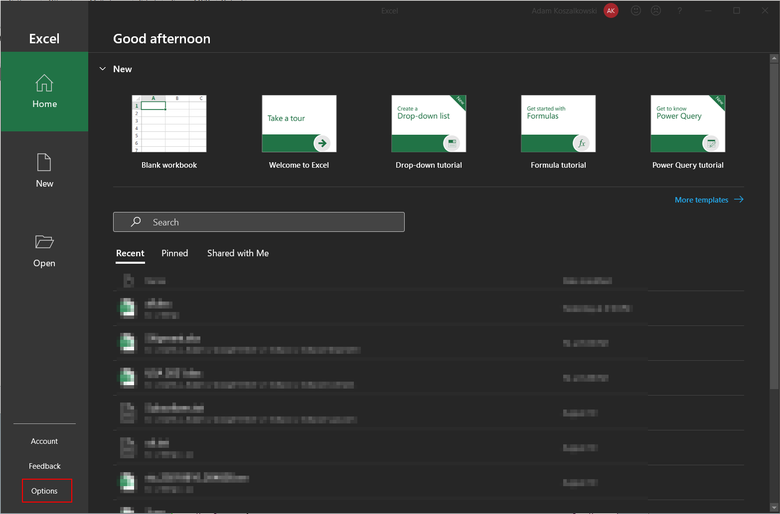Click the question mark Help icon
Image resolution: width=780 pixels, height=514 pixels.
point(679,10)
